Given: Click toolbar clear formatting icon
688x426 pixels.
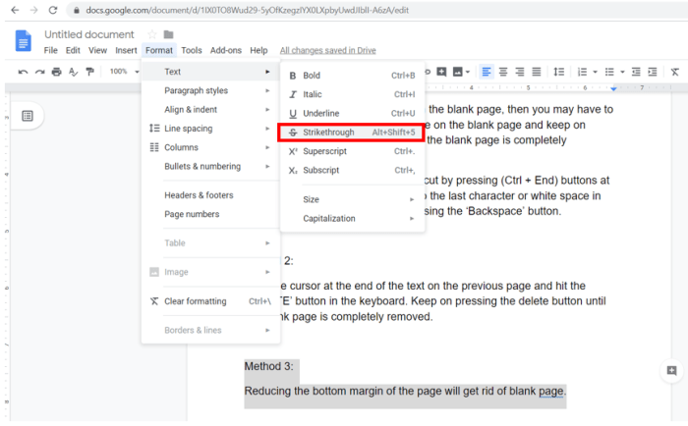Looking at the screenshot, I should pyautogui.click(x=675, y=72).
